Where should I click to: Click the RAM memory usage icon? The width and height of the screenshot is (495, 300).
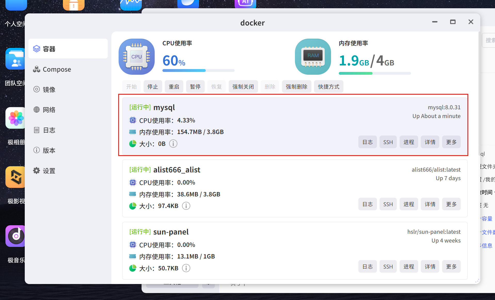[x=313, y=57]
